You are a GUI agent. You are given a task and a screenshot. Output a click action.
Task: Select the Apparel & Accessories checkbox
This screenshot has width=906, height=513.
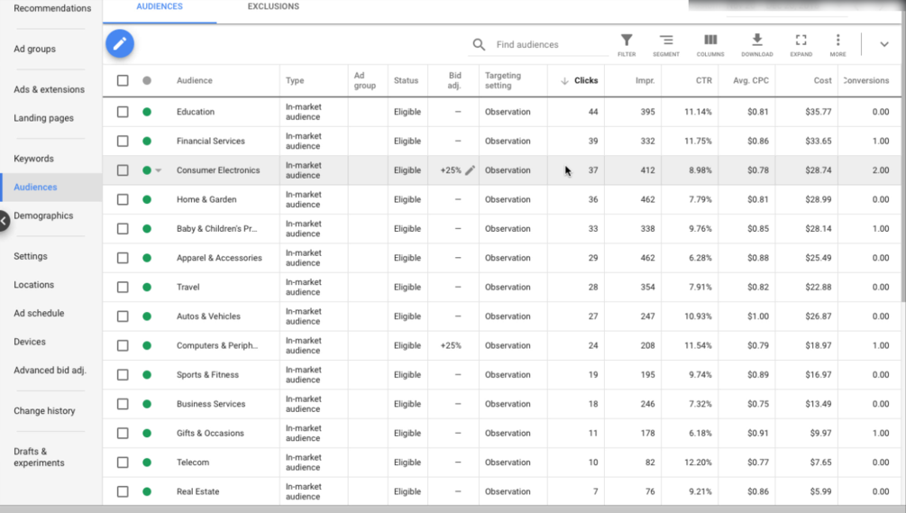click(123, 258)
